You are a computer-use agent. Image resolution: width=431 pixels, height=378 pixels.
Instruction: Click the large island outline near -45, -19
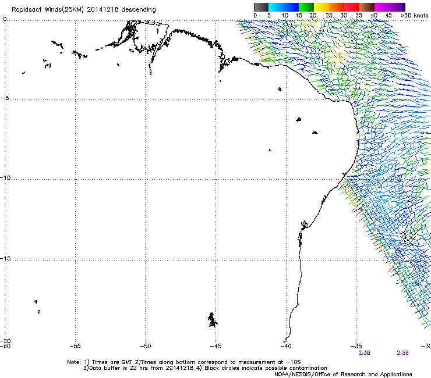pyautogui.click(x=212, y=320)
